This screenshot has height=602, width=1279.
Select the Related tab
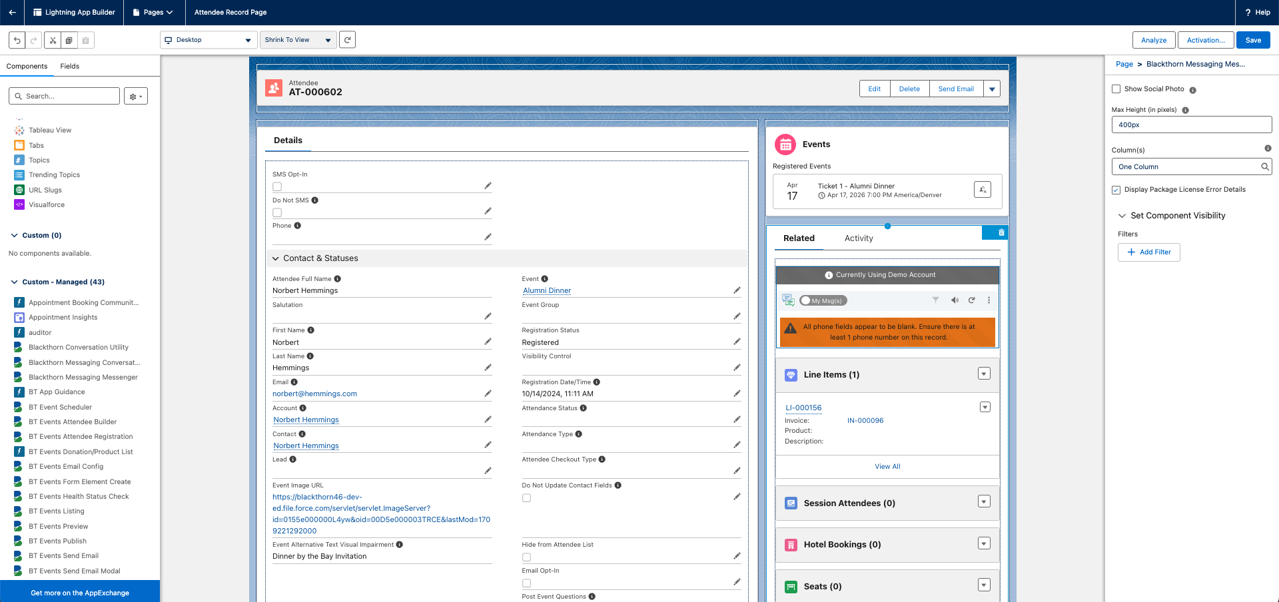click(x=799, y=238)
